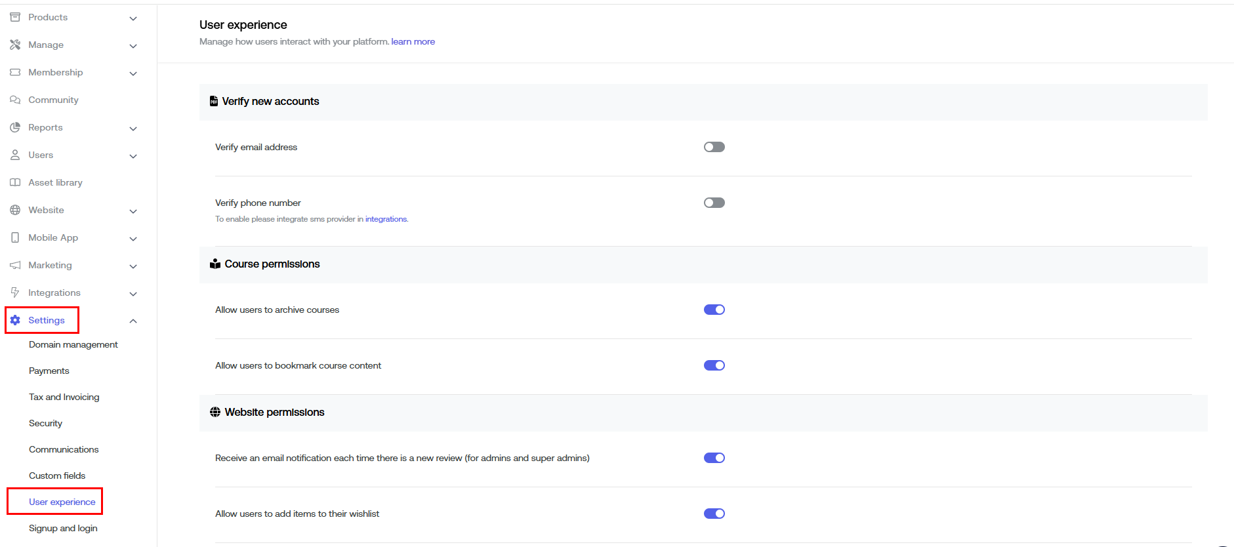This screenshot has width=1234, height=547.
Task: Enable the Verify email address toggle
Action: [x=714, y=147]
